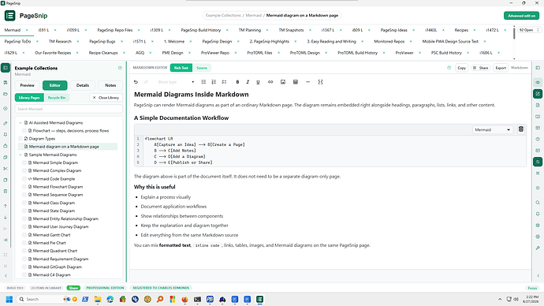Click the up arrow icon in left sidebar
The height and width of the screenshot is (306, 544).
[x=6, y=206]
